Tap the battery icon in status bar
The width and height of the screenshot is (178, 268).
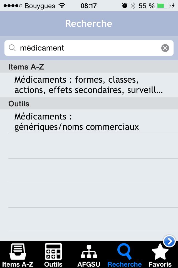[x=164, y=6]
